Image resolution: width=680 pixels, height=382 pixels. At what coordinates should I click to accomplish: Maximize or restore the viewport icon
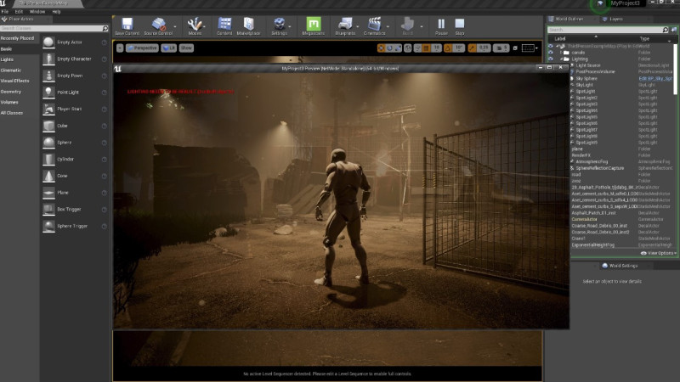click(x=515, y=48)
